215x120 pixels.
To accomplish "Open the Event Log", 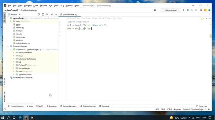I will pyautogui.click(x=201, y=106).
